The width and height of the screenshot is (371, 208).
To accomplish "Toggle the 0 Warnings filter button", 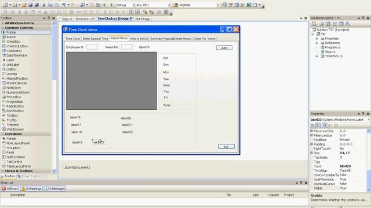I will pyautogui.click(x=31, y=189).
